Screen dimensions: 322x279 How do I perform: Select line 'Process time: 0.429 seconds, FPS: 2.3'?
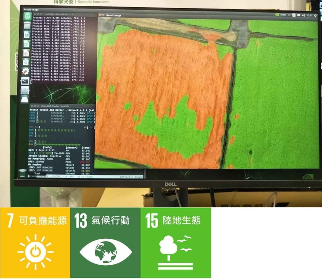(x=57, y=80)
